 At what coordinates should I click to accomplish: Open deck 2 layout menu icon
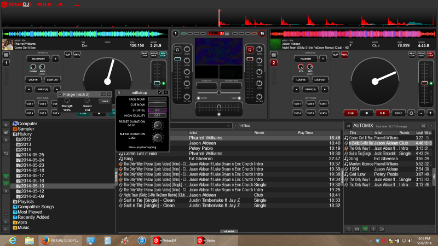click(x=274, y=55)
